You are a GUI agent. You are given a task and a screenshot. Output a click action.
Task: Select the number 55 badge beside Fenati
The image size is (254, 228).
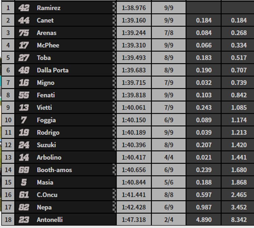(x=24, y=95)
